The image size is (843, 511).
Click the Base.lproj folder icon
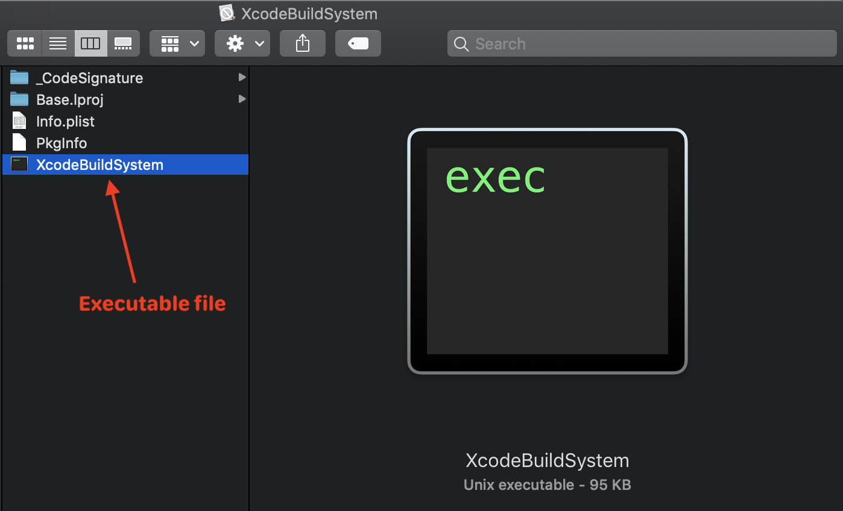19,99
